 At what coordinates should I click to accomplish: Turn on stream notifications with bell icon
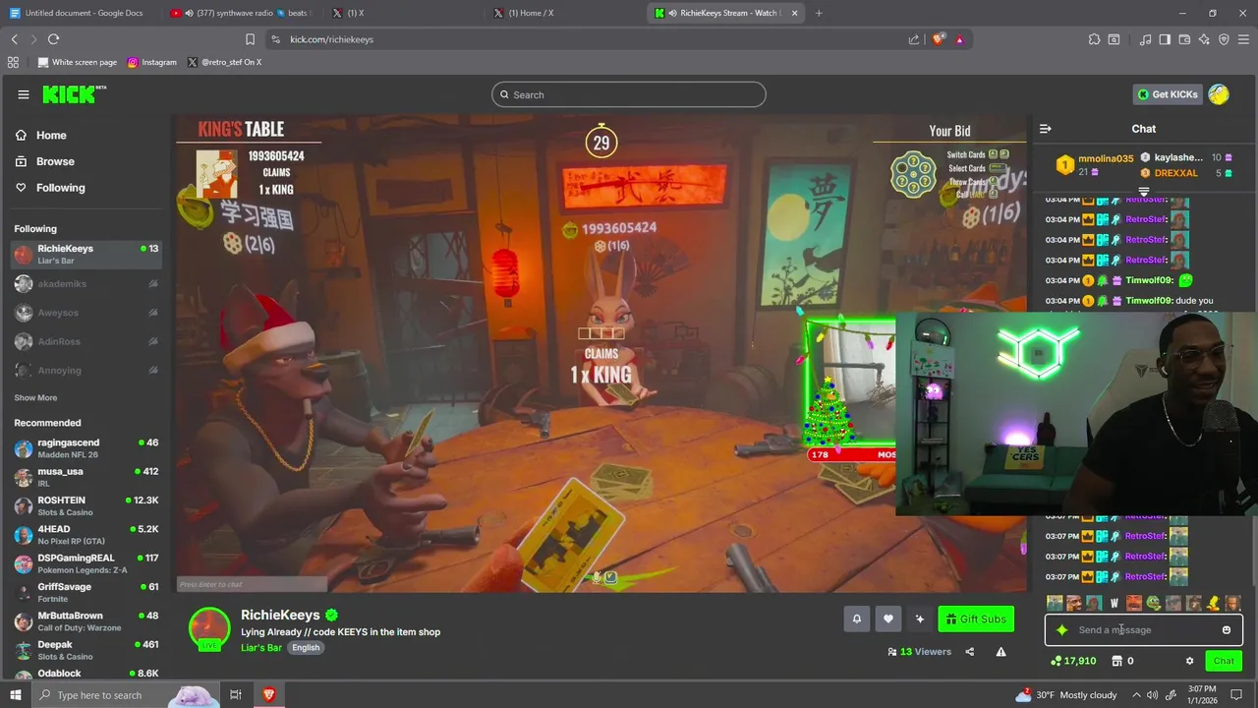[856, 619]
